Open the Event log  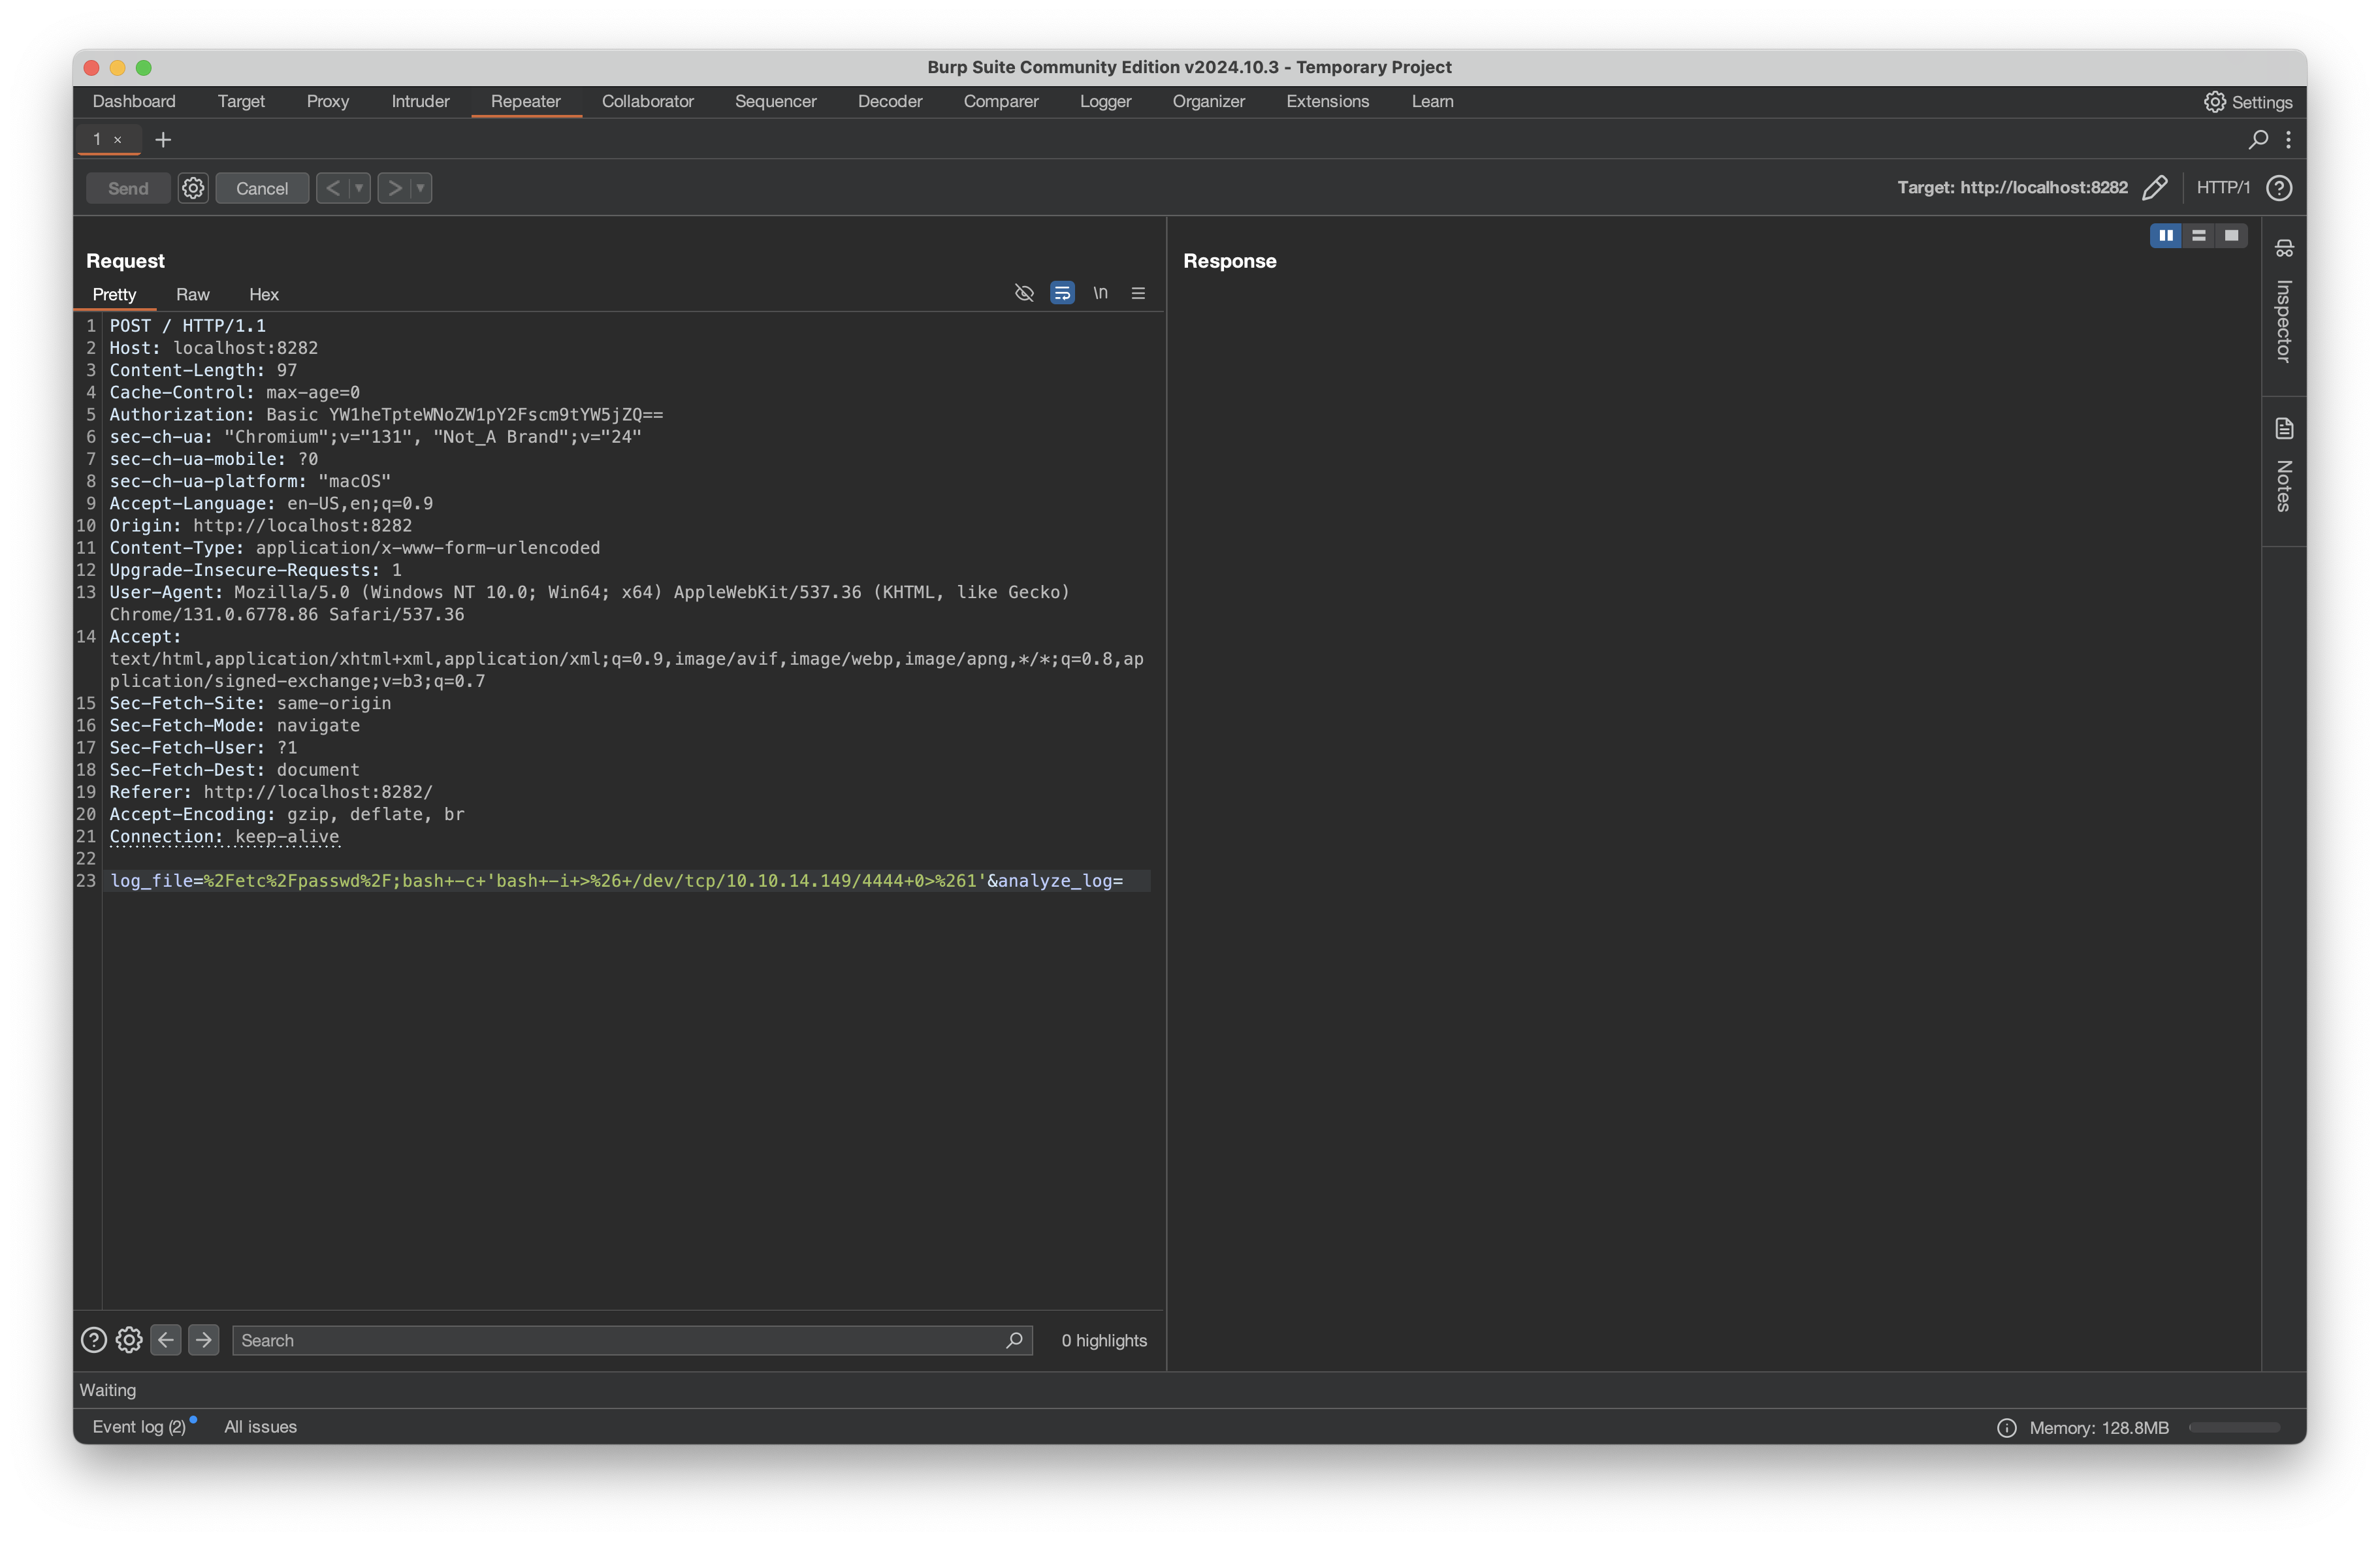[x=139, y=1427]
